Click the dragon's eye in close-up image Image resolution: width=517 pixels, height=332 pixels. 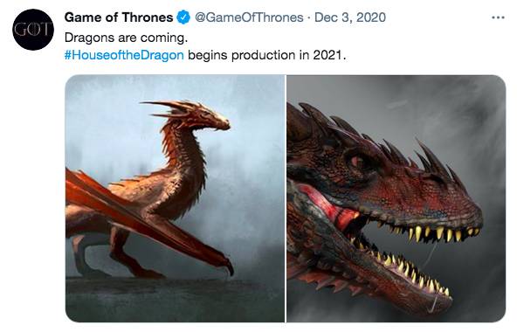click(356, 161)
